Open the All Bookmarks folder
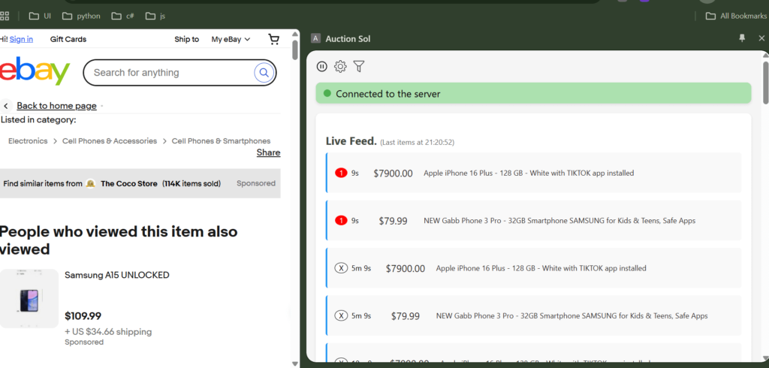 coord(736,16)
